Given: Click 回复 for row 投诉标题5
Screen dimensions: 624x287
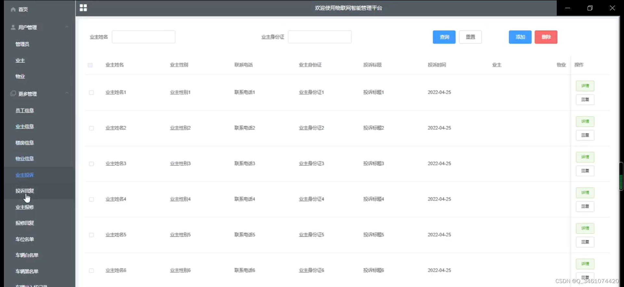Looking at the screenshot, I should (585, 242).
